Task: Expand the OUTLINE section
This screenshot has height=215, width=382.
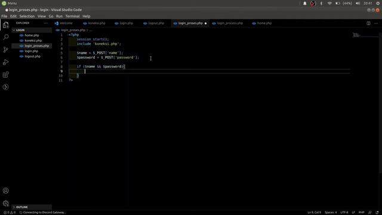Action: [32, 207]
